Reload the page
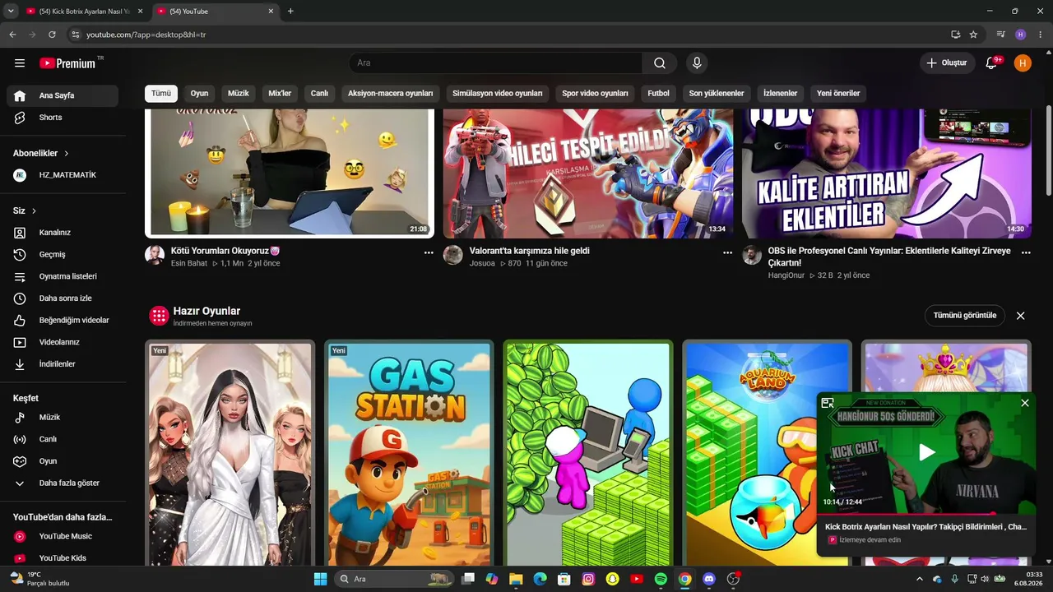Viewport: 1053px width, 592px height. tap(52, 35)
